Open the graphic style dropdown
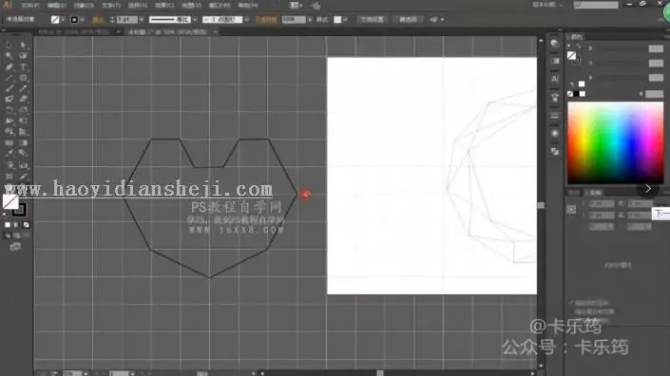 tap(345, 20)
